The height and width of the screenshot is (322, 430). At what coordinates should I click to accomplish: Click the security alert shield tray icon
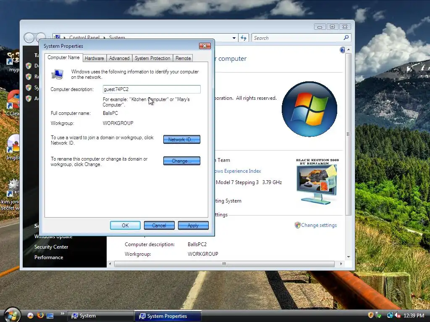pyautogui.click(x=371, y=315)
